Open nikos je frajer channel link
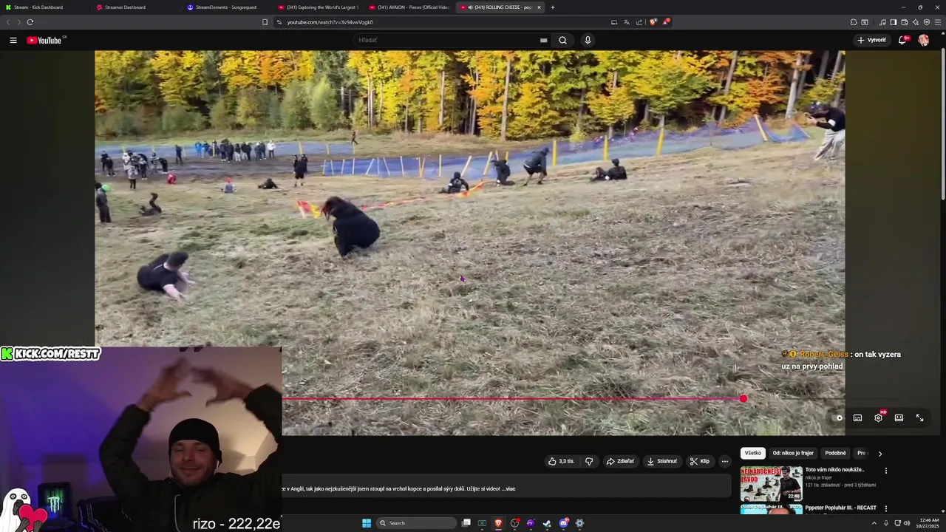This screenshot has width=946, height=532. pyautogui.click(x=819, y=477)
